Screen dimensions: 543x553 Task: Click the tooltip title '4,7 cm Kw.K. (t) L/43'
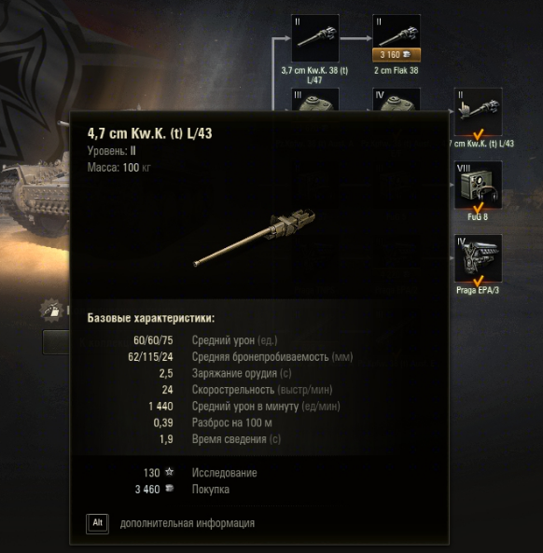pos(149,133)
